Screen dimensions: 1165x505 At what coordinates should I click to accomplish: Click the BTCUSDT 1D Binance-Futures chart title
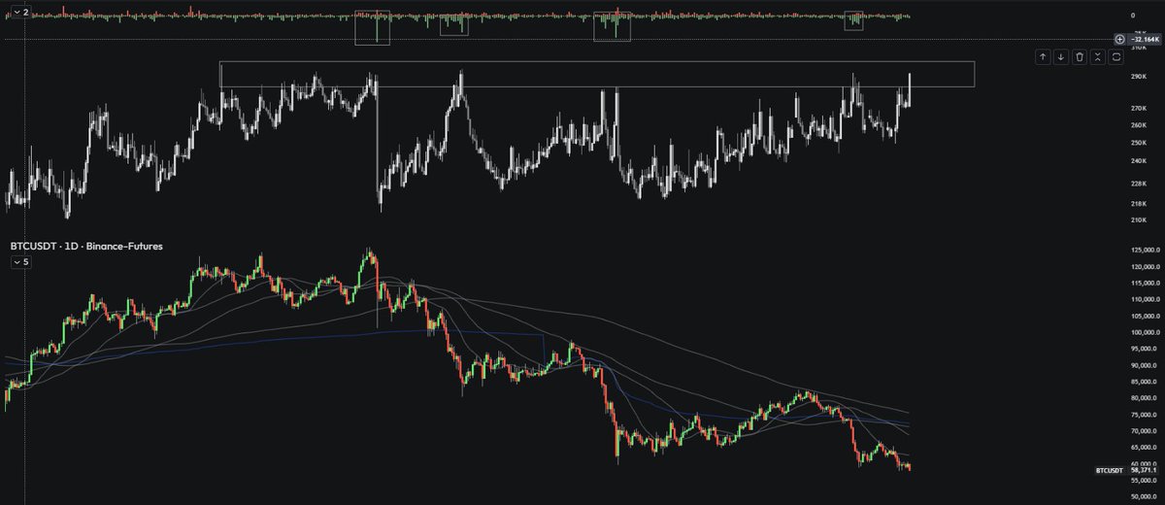pos(84,249)
